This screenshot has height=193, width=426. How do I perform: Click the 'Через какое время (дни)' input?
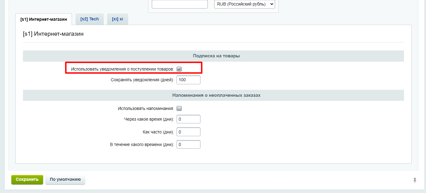(188, 119)
